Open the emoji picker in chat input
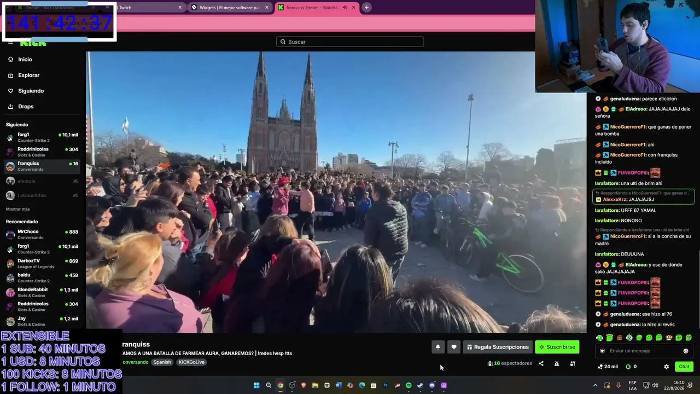 pyautogui.click(x=686, y=351)
